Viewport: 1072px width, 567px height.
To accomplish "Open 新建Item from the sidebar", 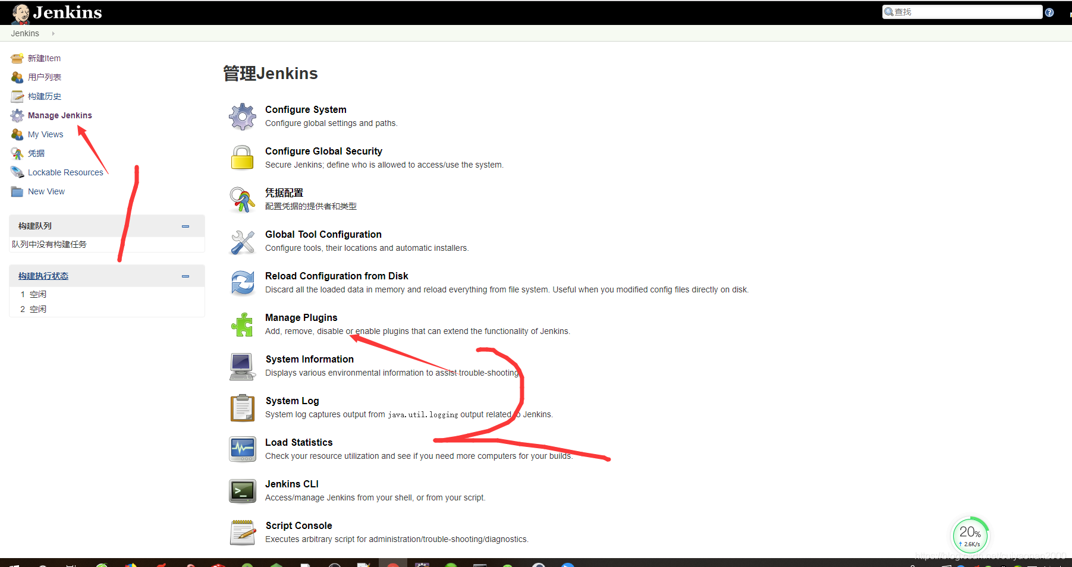I will (x=44, y=58).
